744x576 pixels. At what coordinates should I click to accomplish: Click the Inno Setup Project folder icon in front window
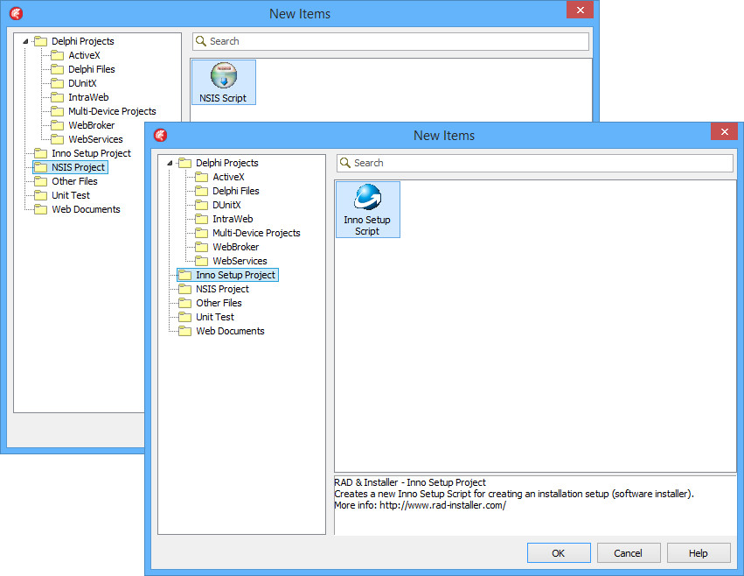click(185, 275)
